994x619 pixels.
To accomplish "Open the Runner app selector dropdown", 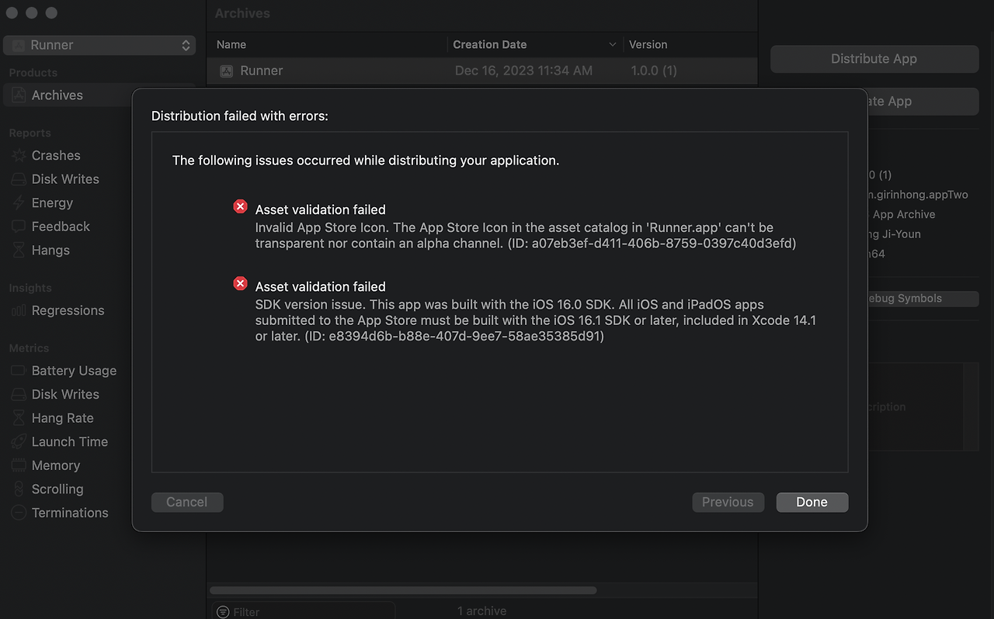I will (99, 45).
